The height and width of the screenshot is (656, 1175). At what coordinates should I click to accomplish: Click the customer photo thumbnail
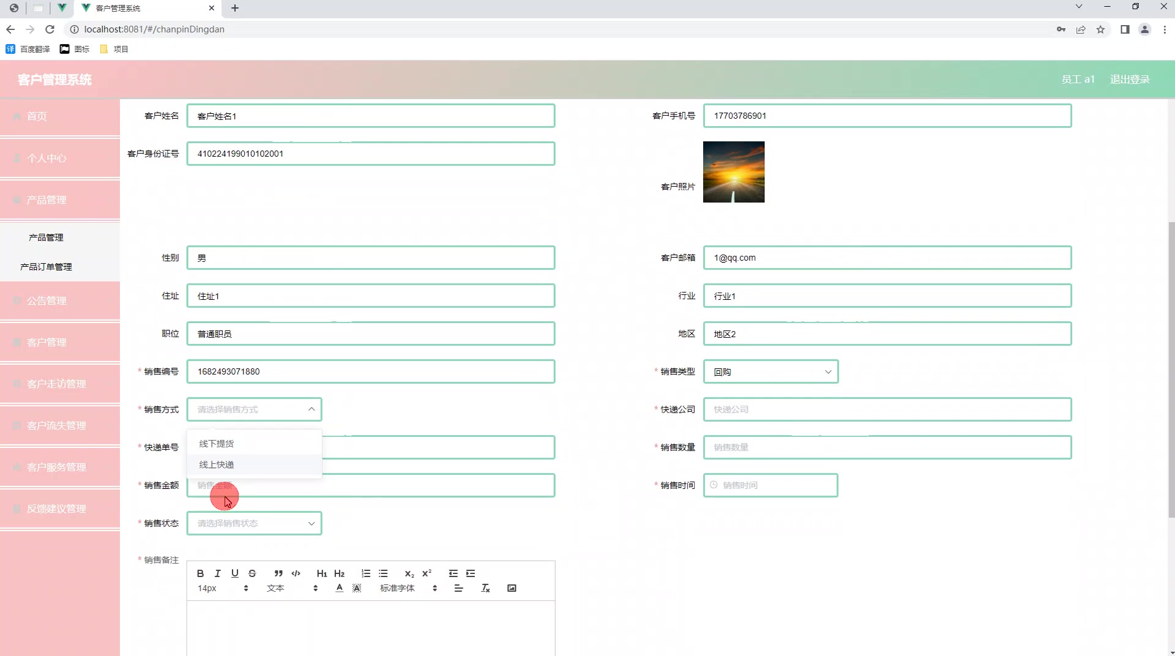[x=734, y=172]
